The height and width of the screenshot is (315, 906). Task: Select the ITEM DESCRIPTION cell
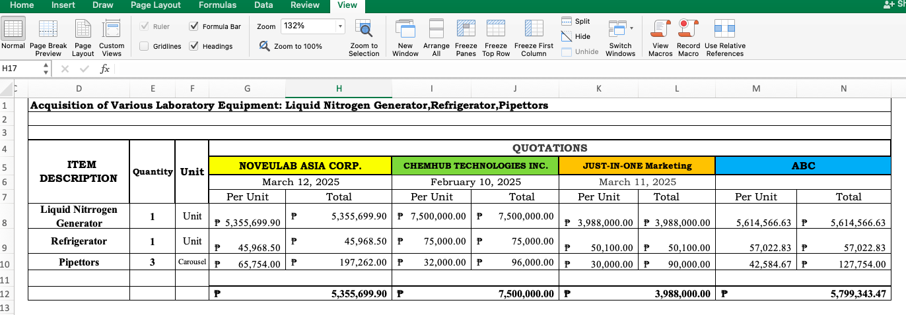79,171
